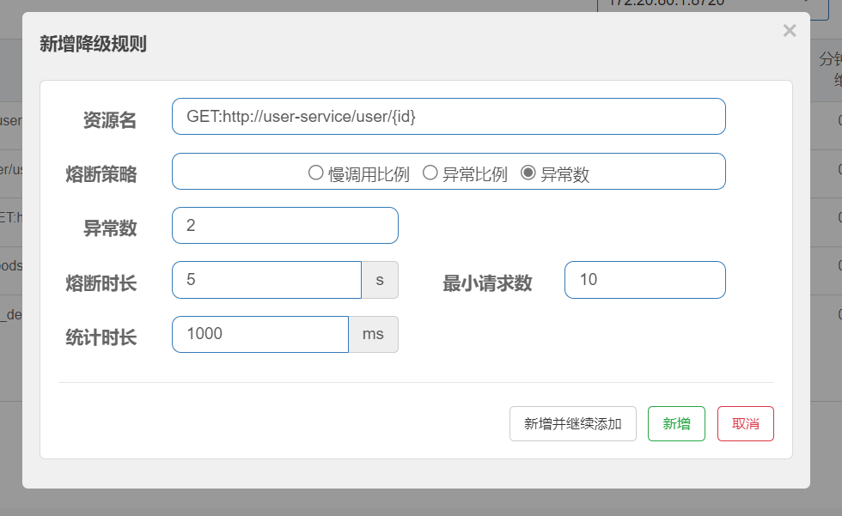The image size is (842, 516).
Task: Click the 新增降级规则 dialog title
Action: (93, 45)
